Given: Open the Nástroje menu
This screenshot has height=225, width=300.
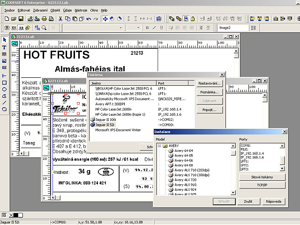Looking at the screenshot, I should pyautogui.click(x=81, y=10).
